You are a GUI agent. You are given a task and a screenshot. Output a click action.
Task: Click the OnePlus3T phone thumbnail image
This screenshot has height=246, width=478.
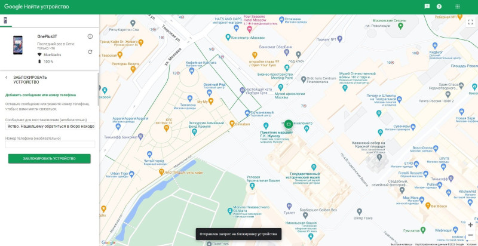(x=18, y=45)
